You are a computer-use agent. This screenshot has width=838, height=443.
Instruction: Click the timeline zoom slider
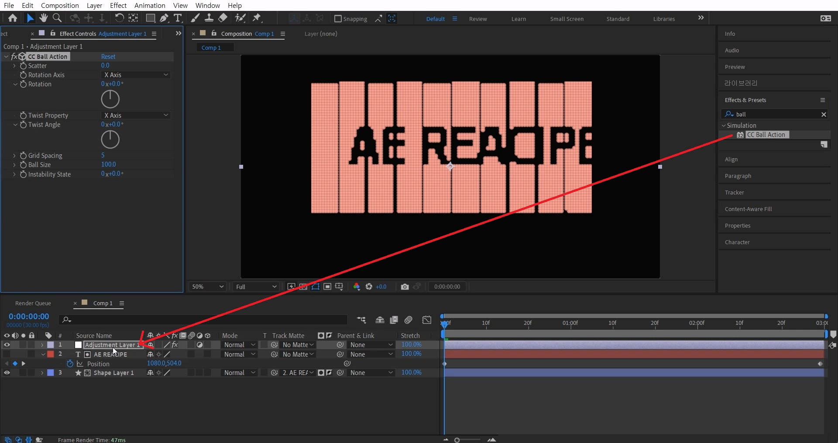coord(468,440)
